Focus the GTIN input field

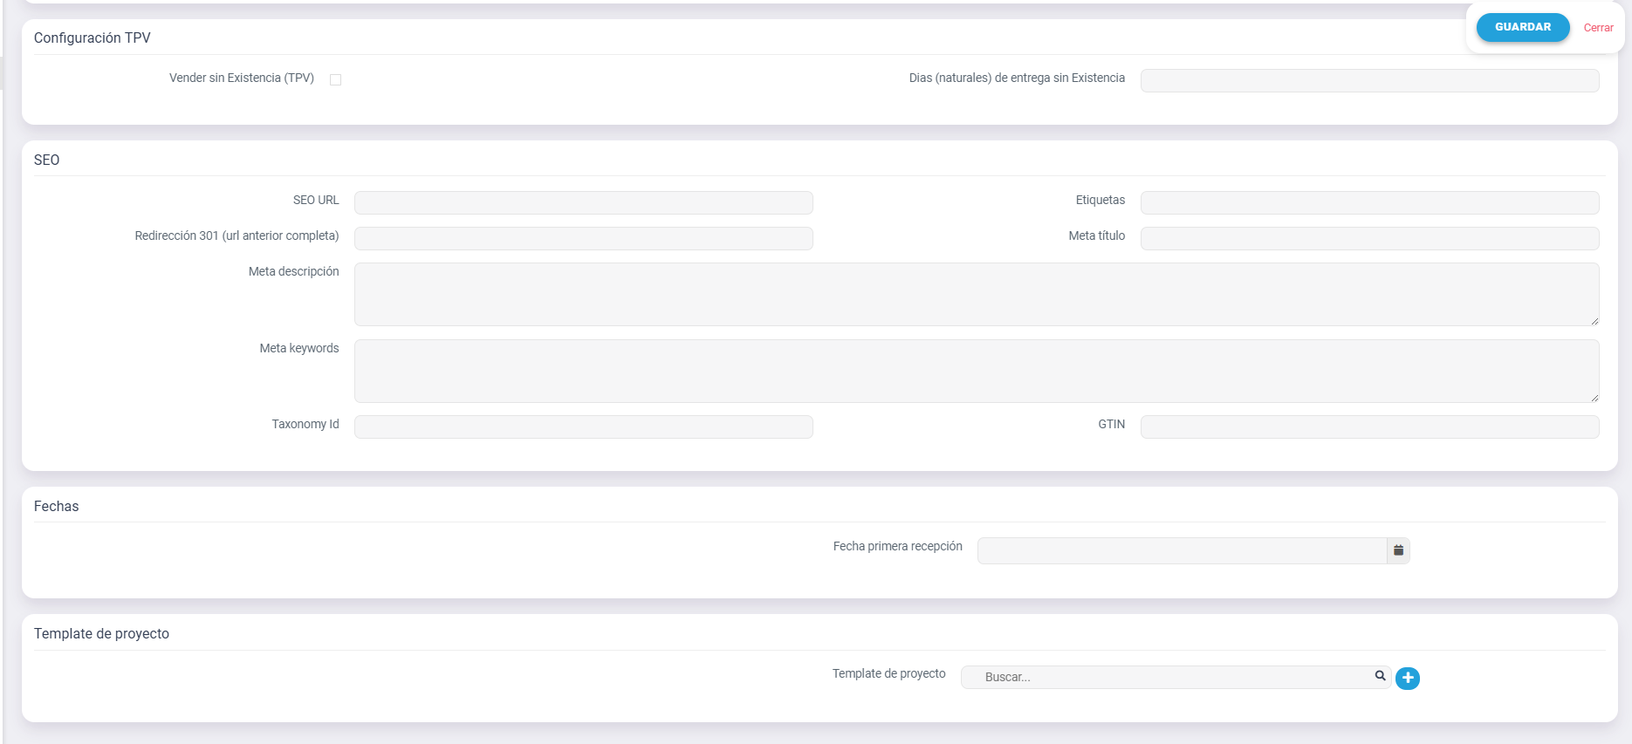[x=1369, y=427]
